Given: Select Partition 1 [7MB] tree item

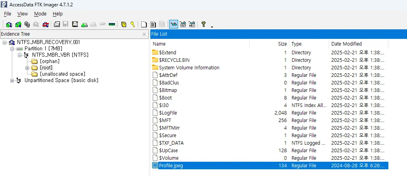Looking at the screenshot, I should 43,48.
